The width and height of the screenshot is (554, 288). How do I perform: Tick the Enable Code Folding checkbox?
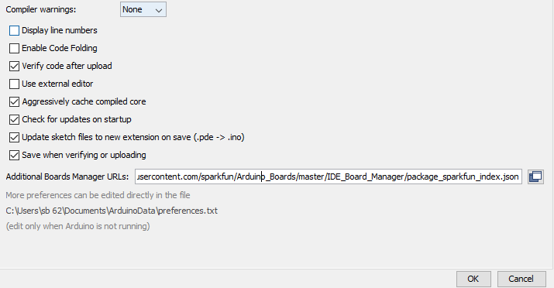(14, 48)
